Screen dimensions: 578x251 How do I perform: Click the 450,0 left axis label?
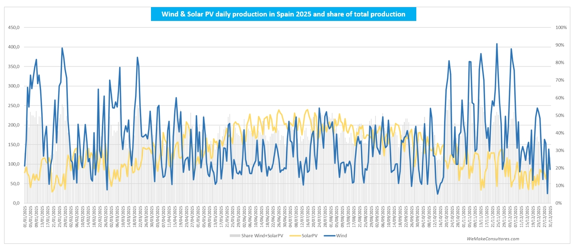14,28
